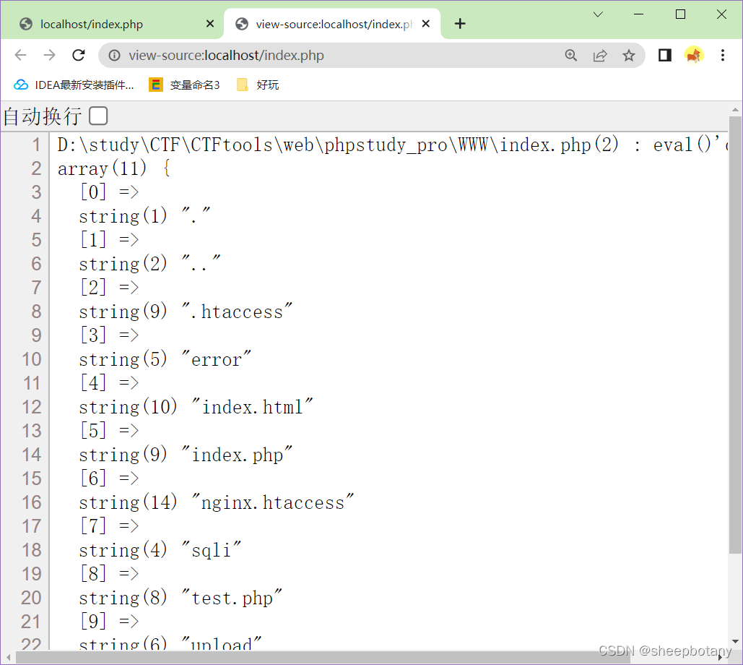Select the view-source:localhost/index.php tab

[x=331, y=24]
